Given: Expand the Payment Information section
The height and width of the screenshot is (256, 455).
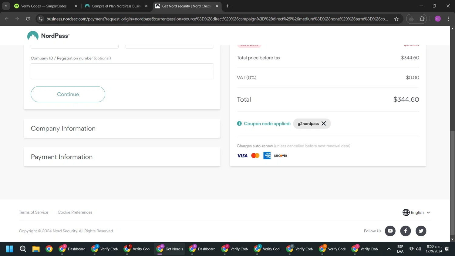Looking at the screenshot, I should pos(122,157).
